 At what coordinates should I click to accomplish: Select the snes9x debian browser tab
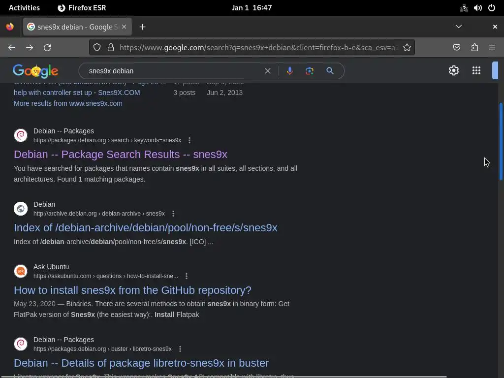pyautogui.click(x=77, y=27)
